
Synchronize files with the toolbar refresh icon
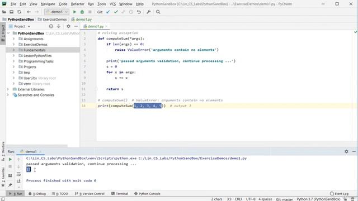coord(19,12)
